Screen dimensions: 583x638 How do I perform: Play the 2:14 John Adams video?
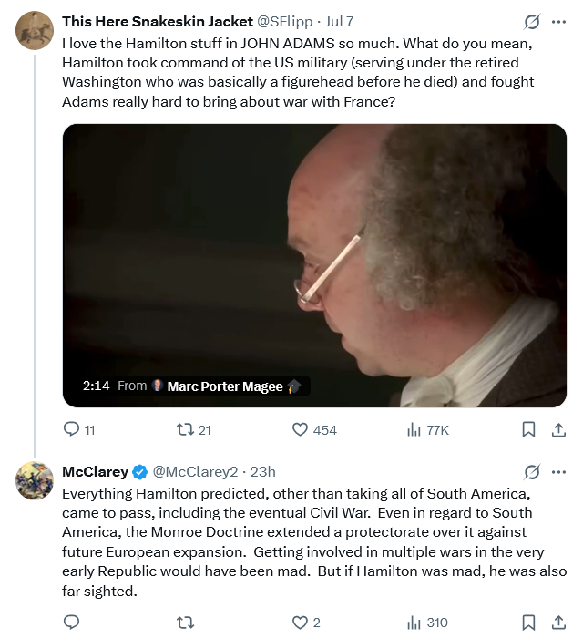pyautogui.click(x=314, y=265)
